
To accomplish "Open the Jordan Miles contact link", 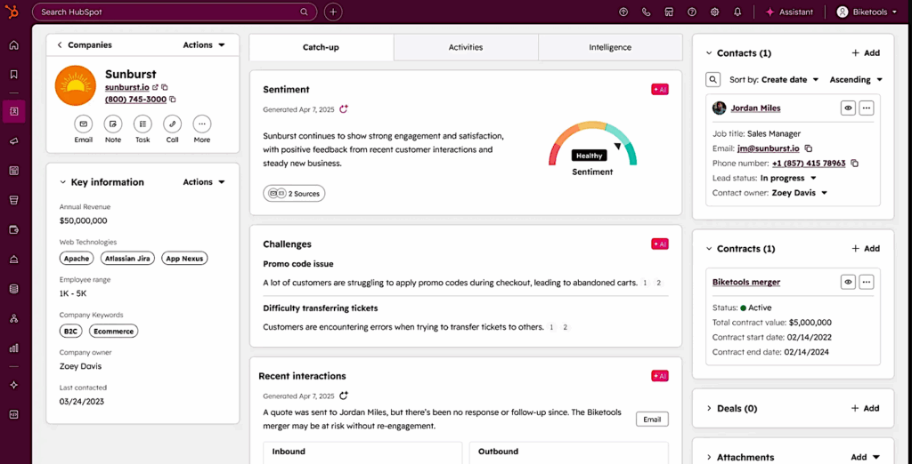I will point(755,108).
